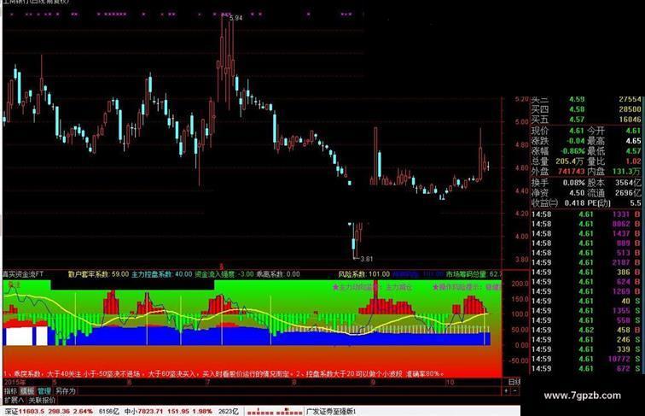Select the 模板 template tab
The width and height of the screenshot is (645, 416).
(x=27, y=391)
